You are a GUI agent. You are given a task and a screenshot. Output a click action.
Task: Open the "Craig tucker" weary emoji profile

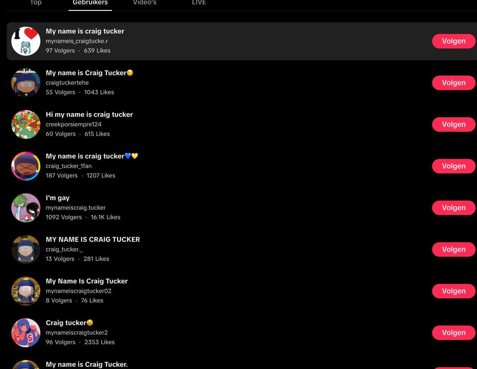tap(70, 323)
